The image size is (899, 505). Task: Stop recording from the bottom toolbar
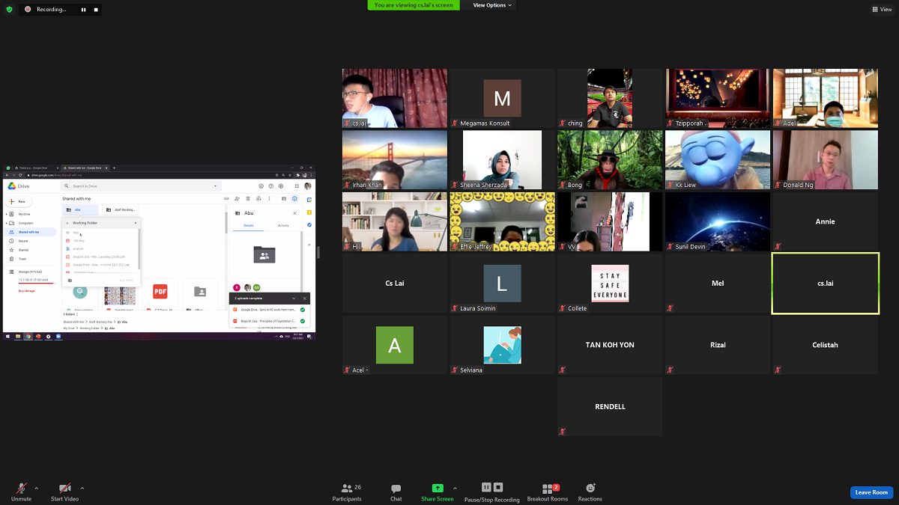pyautogui.click(x=498, y=487)
